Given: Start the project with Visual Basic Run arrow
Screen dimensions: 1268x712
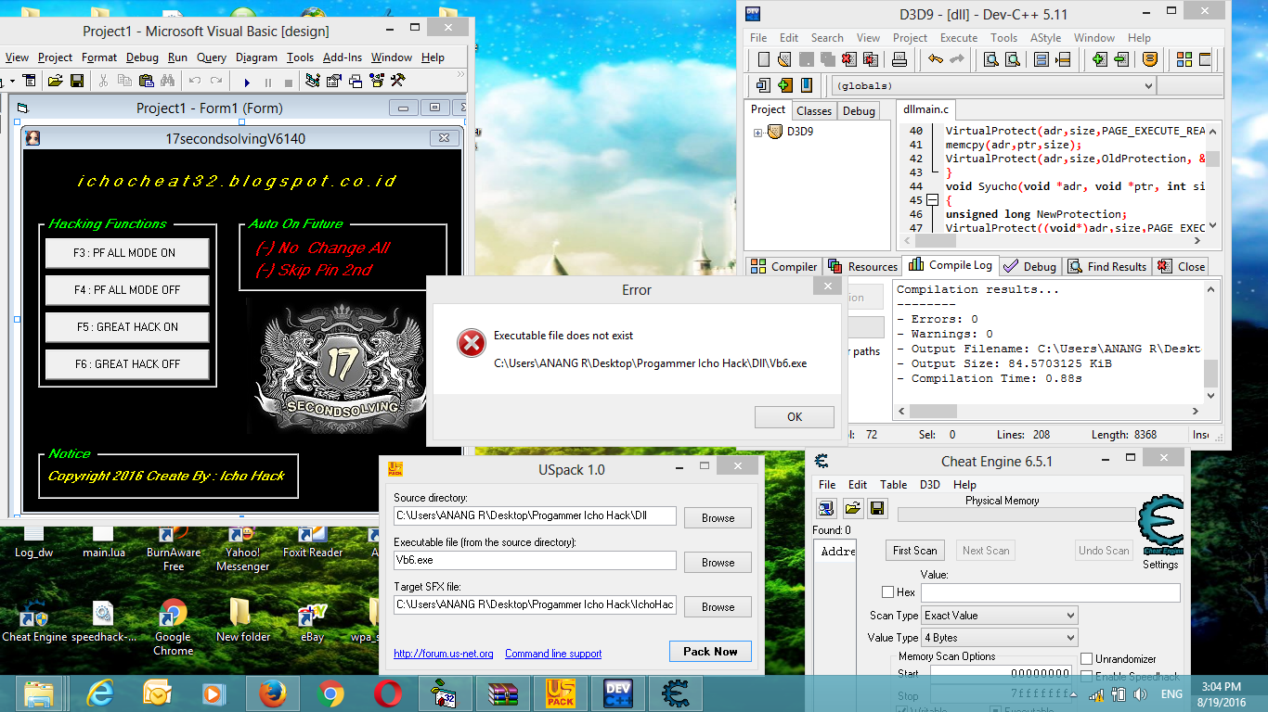Looking at the screenshot, I should click(247, 82).
